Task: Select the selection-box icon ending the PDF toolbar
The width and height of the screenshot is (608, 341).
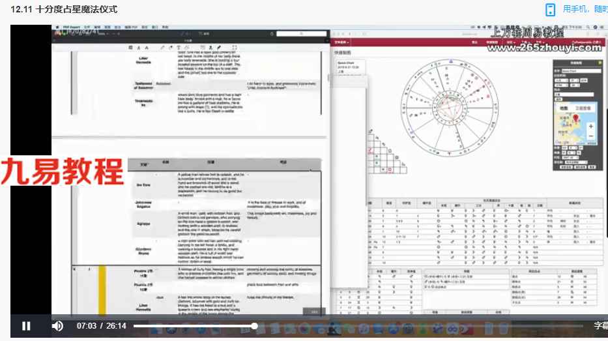Action: (x=234, y=48)
